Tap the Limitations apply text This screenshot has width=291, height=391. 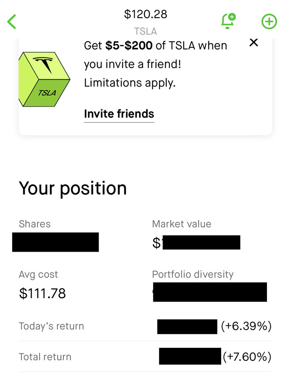[130, 83]
